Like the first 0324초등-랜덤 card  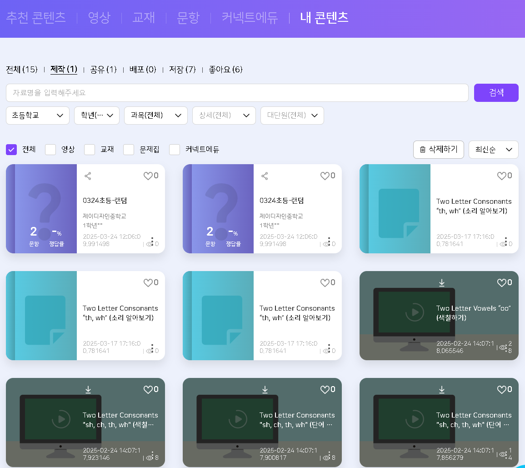point(148,176)
